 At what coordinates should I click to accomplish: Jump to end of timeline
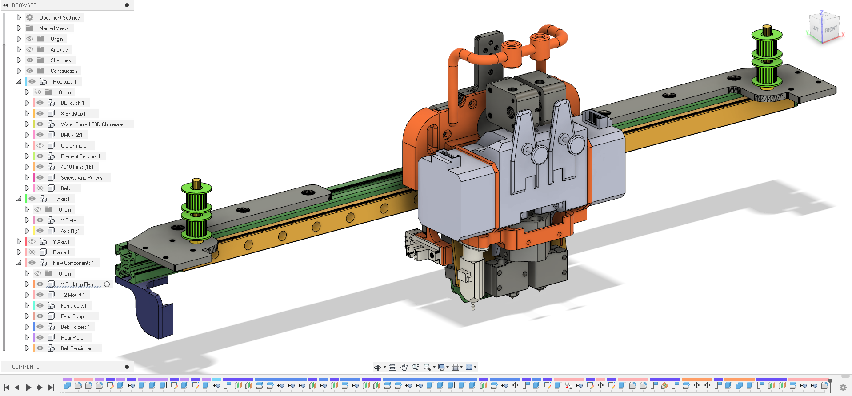pyautogui.click(x=51, y=388)
